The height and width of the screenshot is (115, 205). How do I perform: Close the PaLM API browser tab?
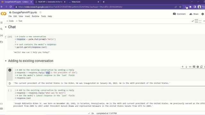point(65,2)
